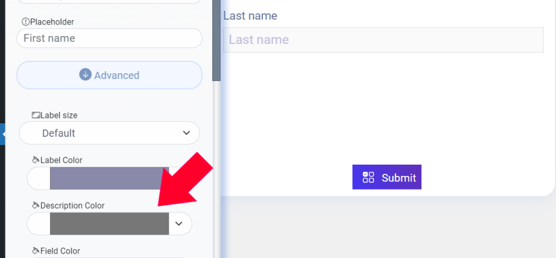Image resolution: width=556 pixels, height=258 pixels.
Task: Expand the Description Color chevron dropdown
Action: (179, 224)
